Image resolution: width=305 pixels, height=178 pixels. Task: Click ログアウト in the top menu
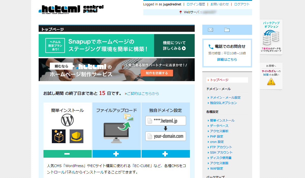click(242, 4)
